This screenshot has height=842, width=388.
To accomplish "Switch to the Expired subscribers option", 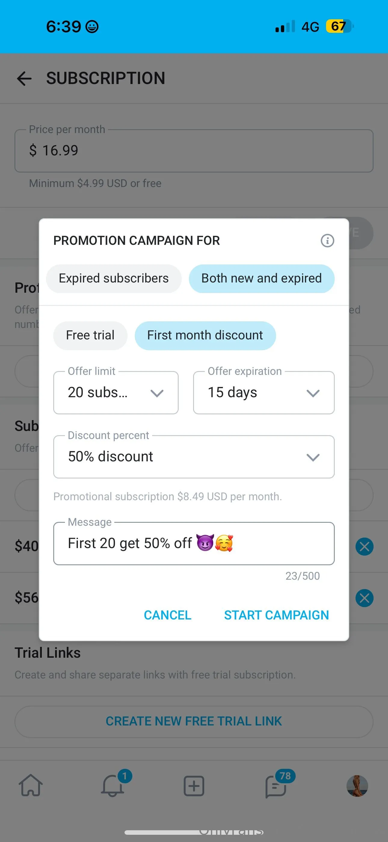I will point(114,278).
